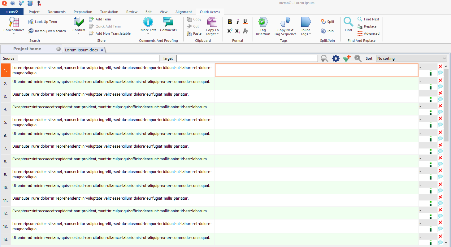Open the Comments tool in ribbon
The height and width of the screenshot is (247, 451).
tap(168, 22)
